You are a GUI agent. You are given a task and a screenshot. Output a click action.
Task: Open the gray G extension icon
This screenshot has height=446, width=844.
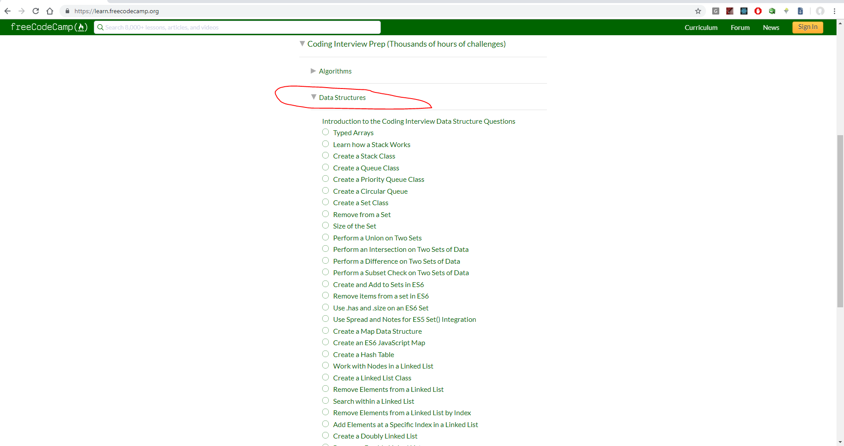coord(716,11)
